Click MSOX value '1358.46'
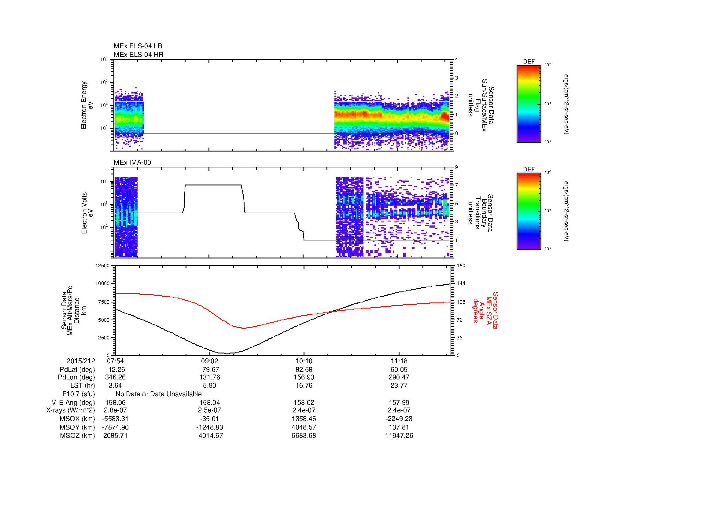Image resolution: width=715 pixels, height=505 pixels. [304, 419]
